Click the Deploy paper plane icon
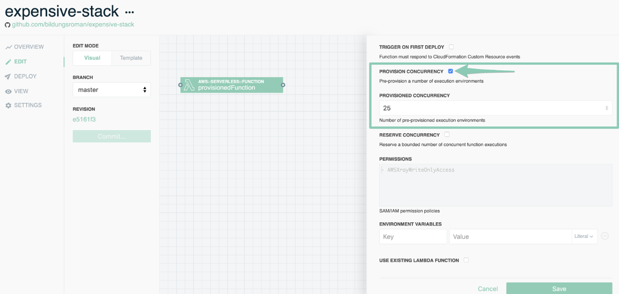The height and width of the screenshot is (294, 619). pyautogui.click(x=8, y=77)
